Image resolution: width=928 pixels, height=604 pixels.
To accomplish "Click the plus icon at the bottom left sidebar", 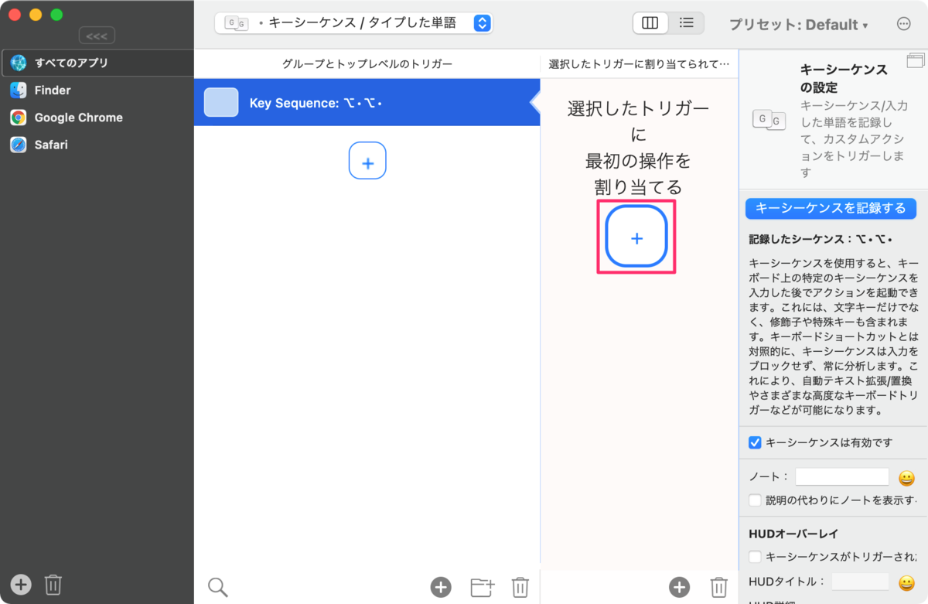I will [19, 585].
